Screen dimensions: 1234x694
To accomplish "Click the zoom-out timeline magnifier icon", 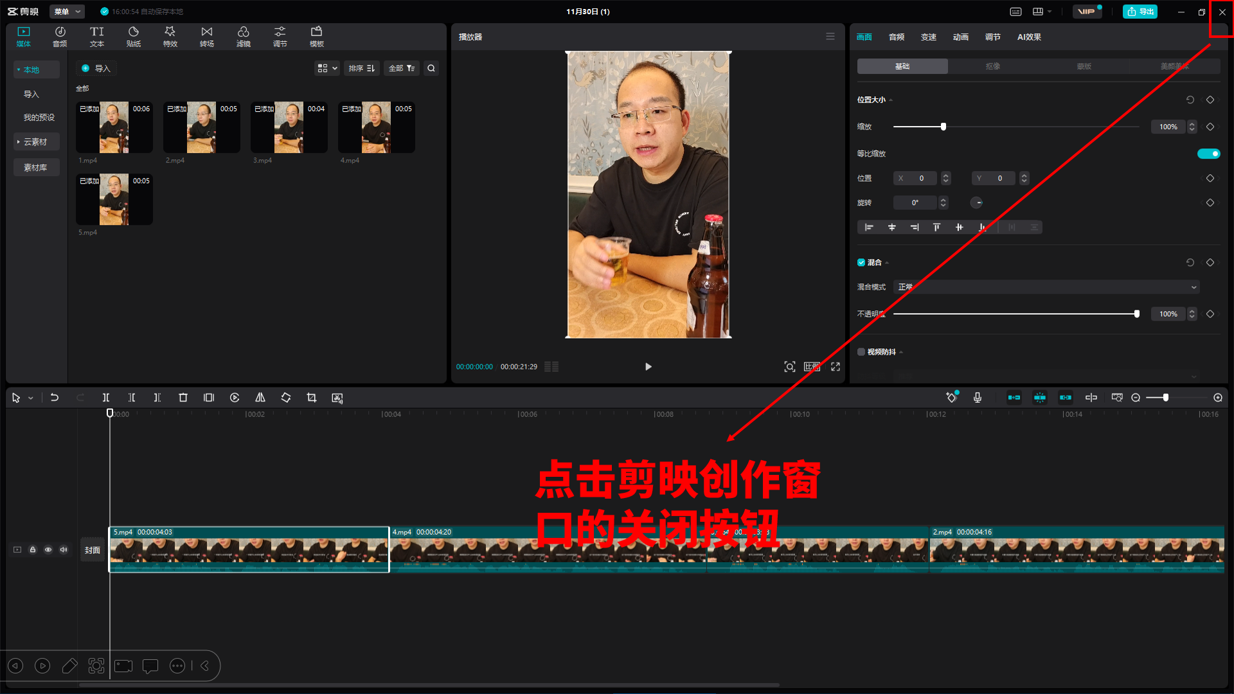I will [x=1136, y=398].
